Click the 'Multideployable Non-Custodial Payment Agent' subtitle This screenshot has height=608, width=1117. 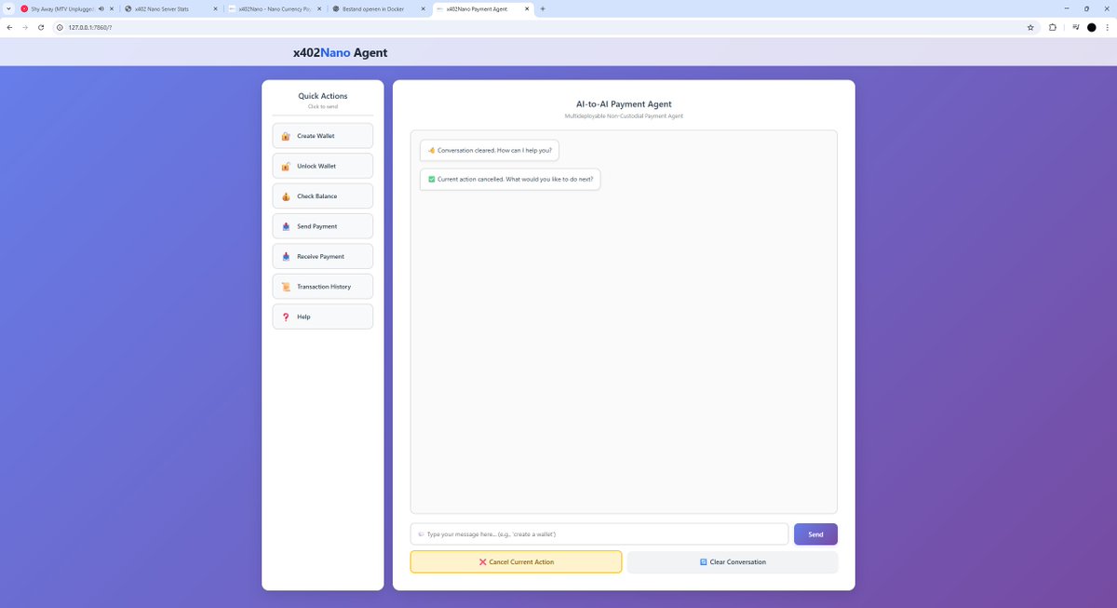coord(624,116)
